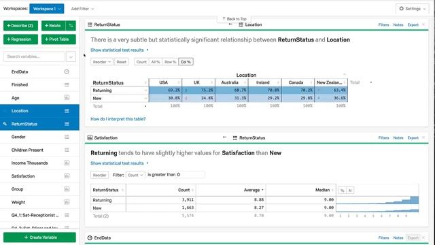The image size is (435, 245).
Task: Click the list icon on the Location row
Action: point(67,111)
